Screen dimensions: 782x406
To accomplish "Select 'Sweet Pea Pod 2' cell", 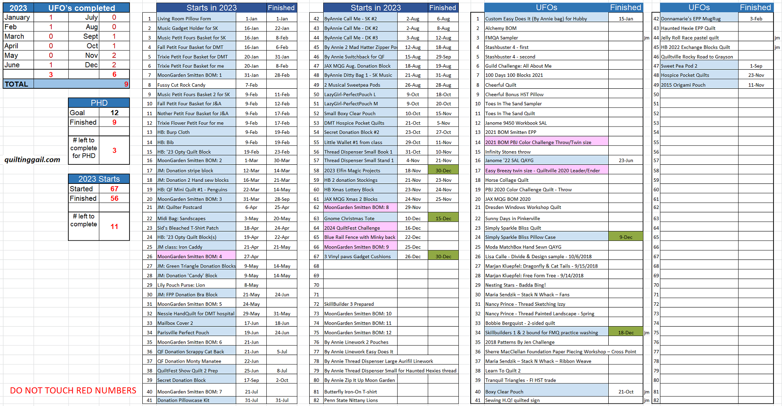I will click(699, 66).
